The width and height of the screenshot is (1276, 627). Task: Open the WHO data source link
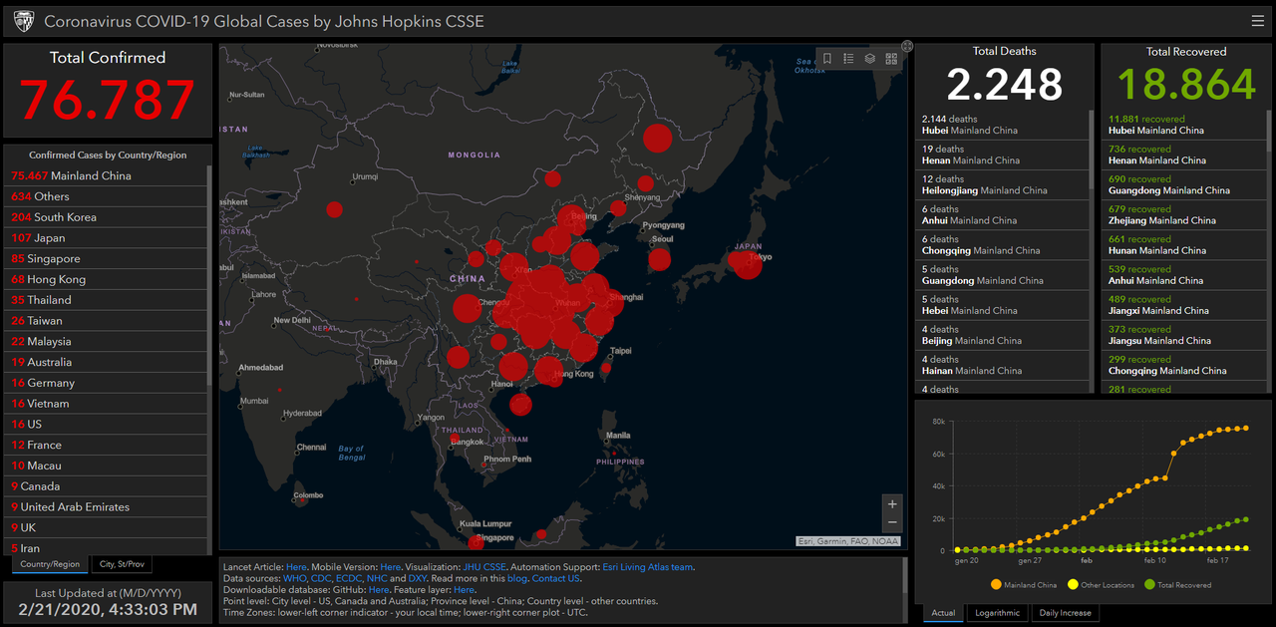(295, 578)
